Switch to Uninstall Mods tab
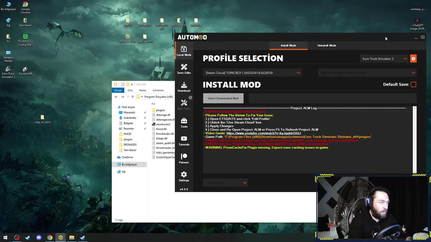The width and height of the screenshot is (431, 242). pos(327,45)
